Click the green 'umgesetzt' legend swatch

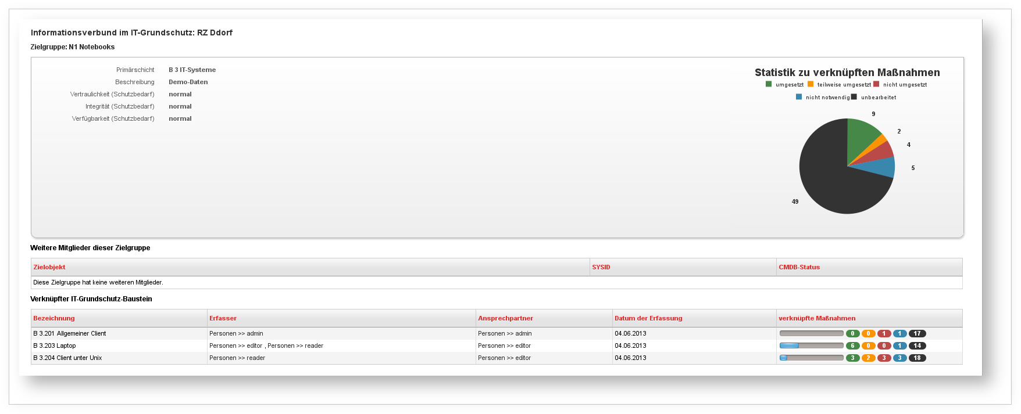coord(769,84)
